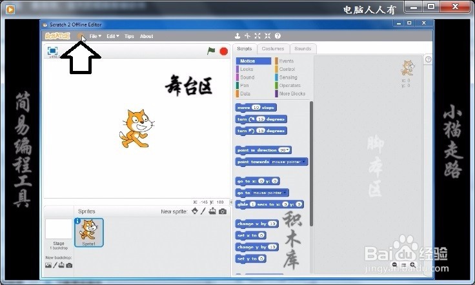The height and width of the screenshot is (285, 475).
Task: Select the Shrink sprite tool
Action: pyautogui.click(x=267, y=36)
